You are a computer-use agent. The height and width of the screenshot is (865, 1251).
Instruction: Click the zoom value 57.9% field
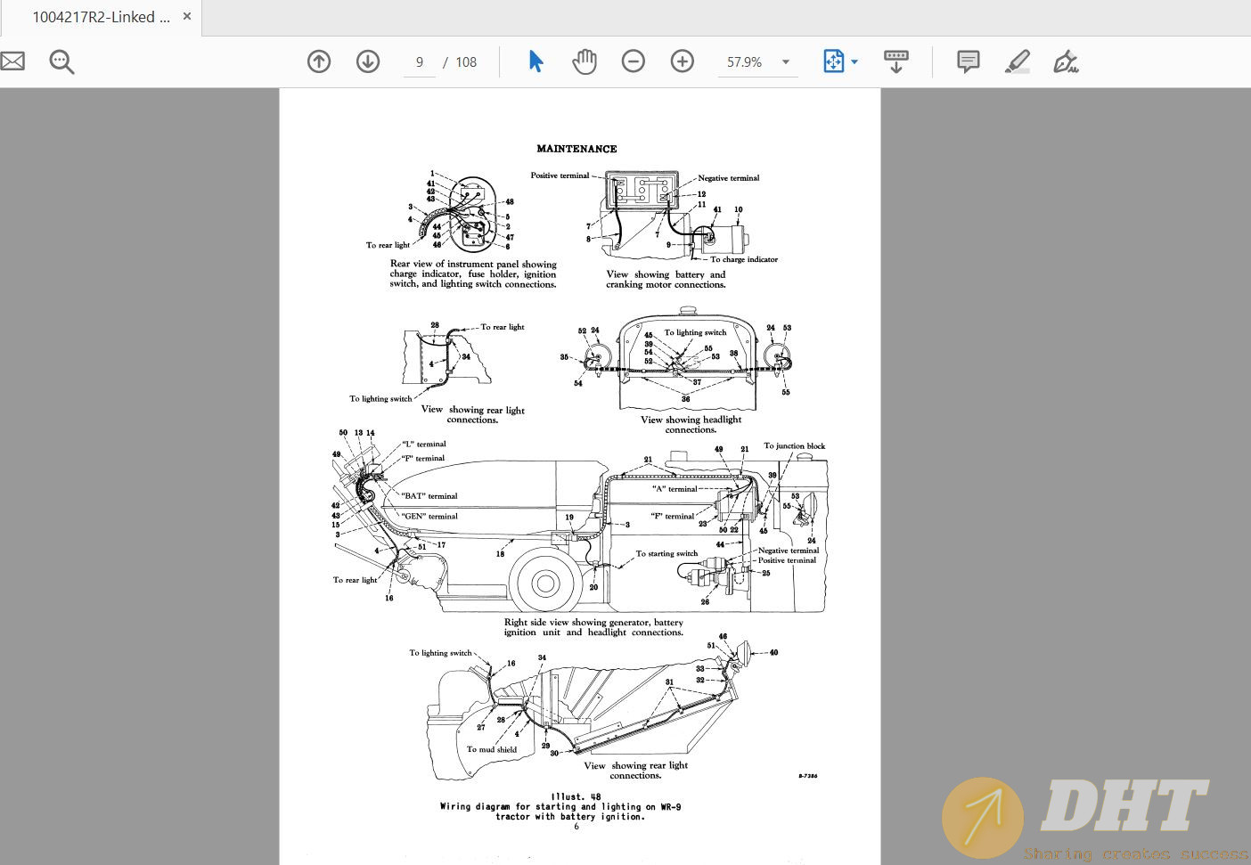click(745, 62)
